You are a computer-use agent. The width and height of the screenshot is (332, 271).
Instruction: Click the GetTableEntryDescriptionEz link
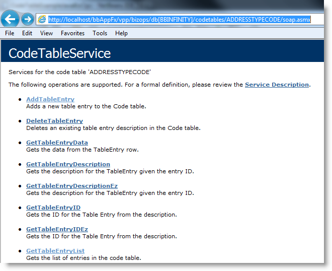(72, 186)
